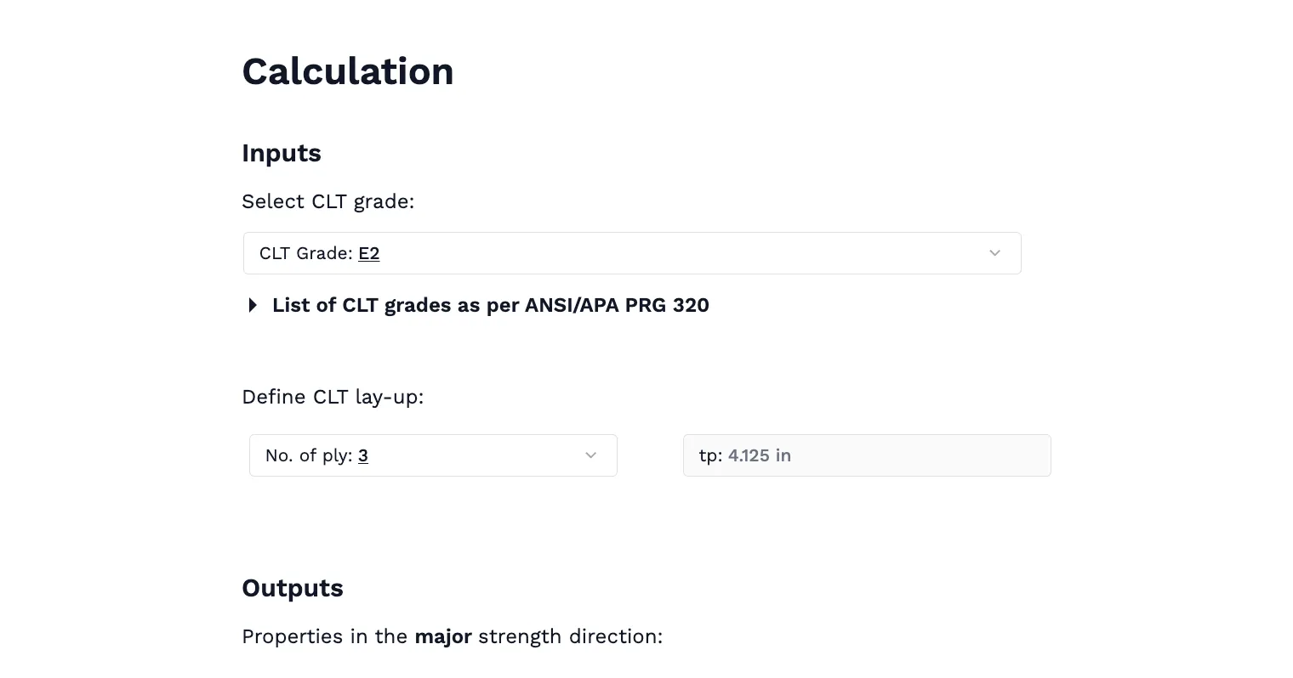Screen dimensions: 1293x678
Task: Select the 4.125 in placeholder value
Action: point(760,455)
